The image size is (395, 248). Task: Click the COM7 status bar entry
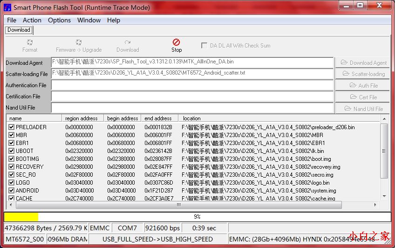(128, 228)
